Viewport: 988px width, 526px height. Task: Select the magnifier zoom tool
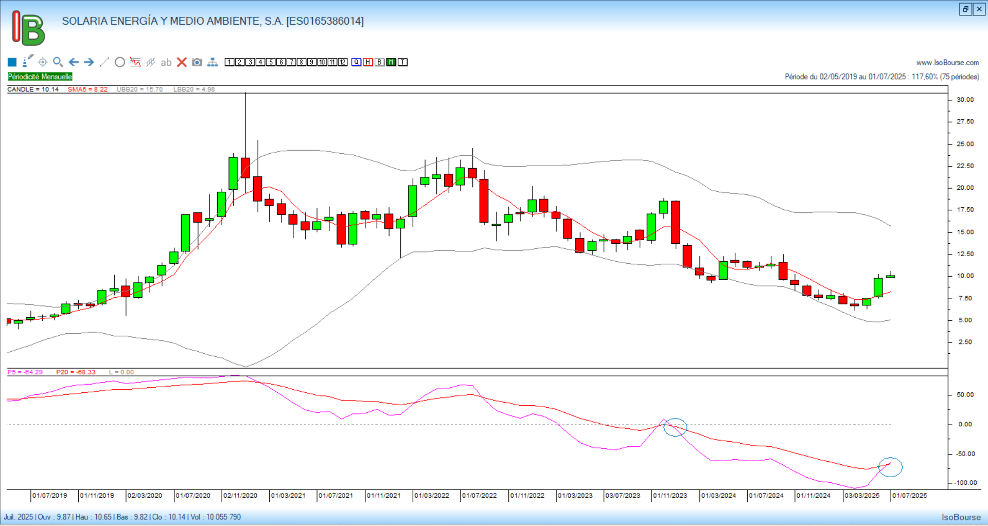pyautogui.click(x=58, y=62)
